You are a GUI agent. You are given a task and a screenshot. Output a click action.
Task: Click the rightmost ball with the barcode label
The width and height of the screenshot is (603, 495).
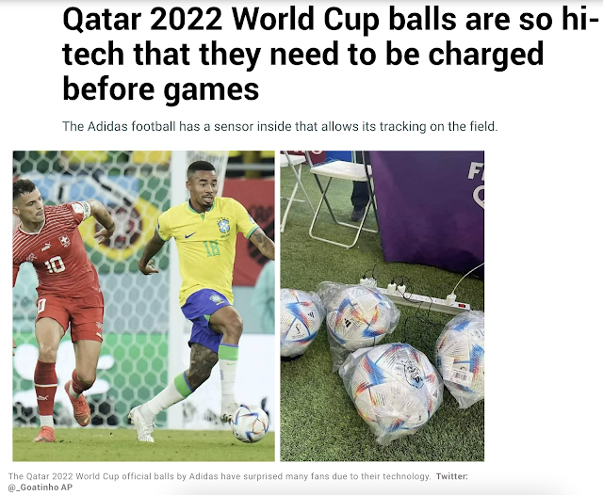(461, 358)
